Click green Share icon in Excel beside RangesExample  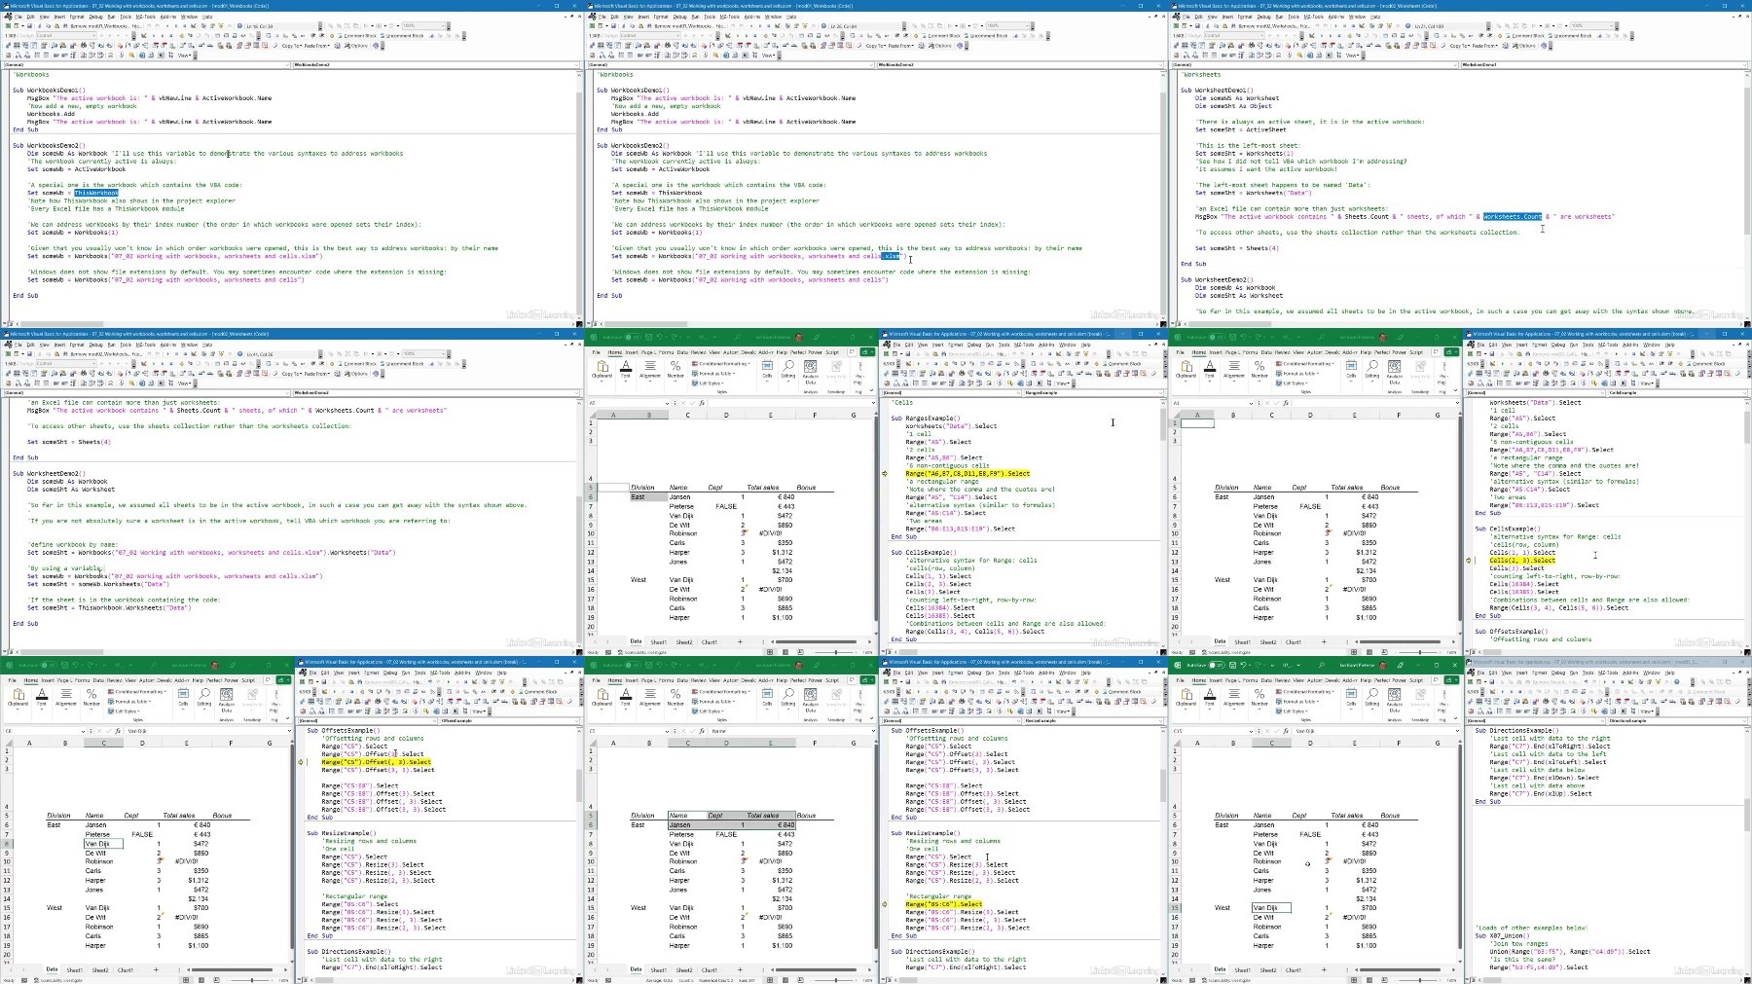click(865, 352)
